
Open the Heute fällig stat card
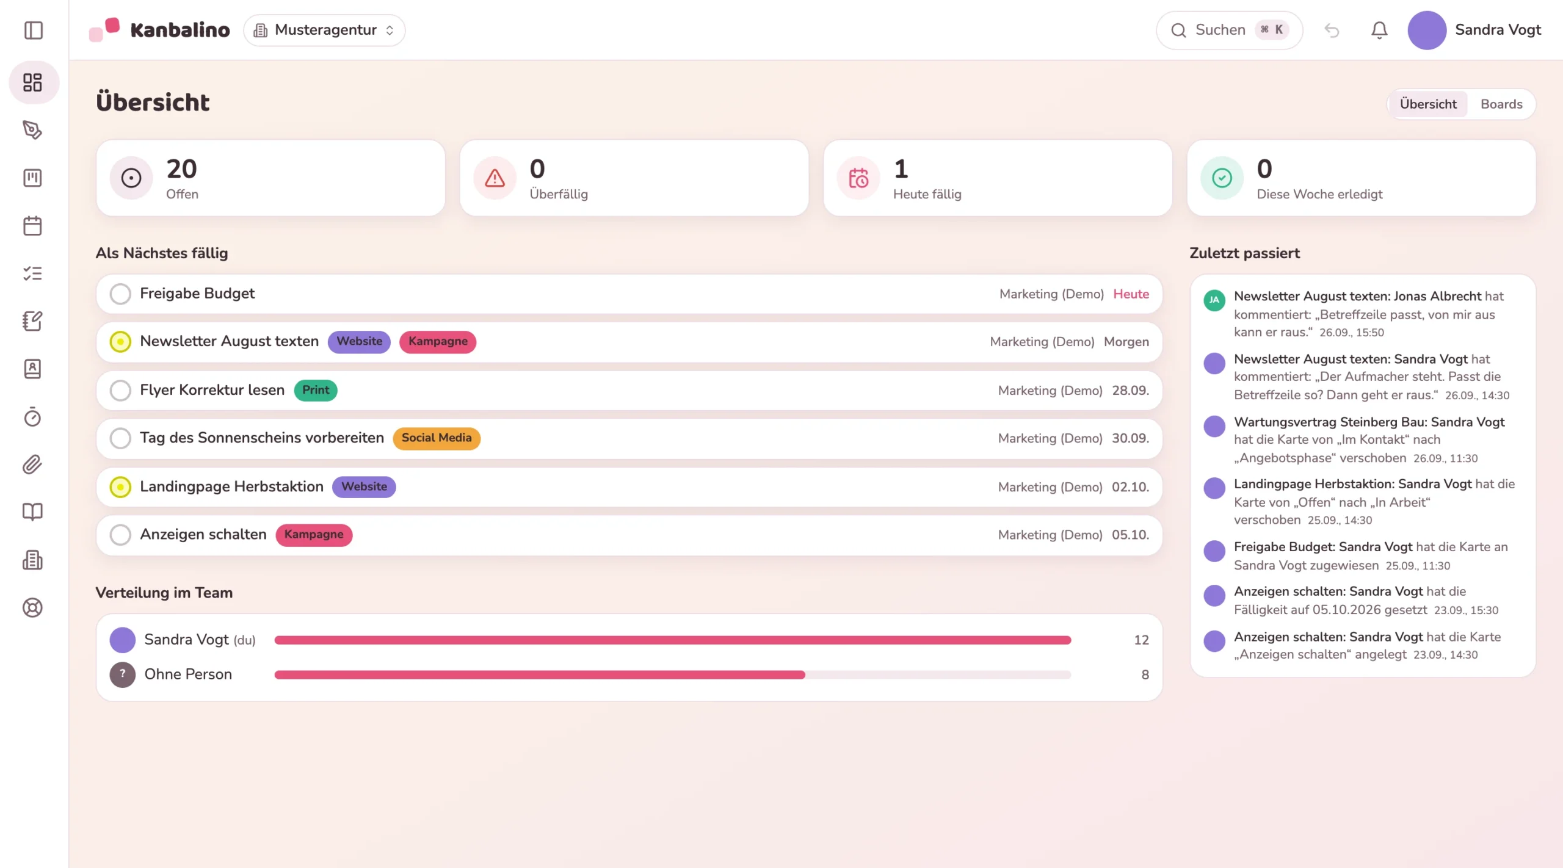(998, 178)
